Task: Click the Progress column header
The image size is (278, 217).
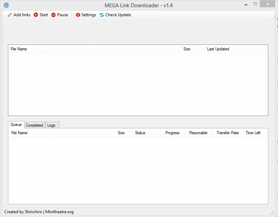Action: click(x=172, y=133)
